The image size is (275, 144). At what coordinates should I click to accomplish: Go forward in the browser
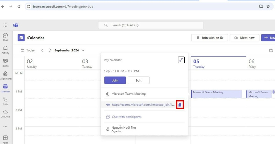[x=11, y=7]
